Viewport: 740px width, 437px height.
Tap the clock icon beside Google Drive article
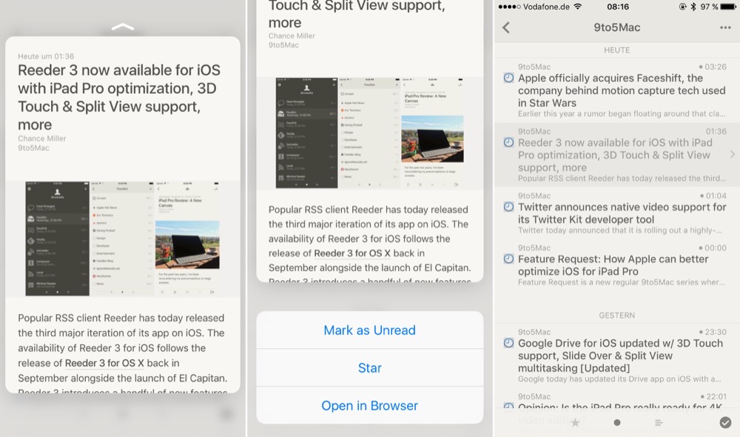pyautogui.click(x=509, y=343)
